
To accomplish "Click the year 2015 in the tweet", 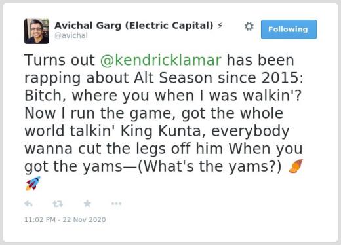I will 280,78.
